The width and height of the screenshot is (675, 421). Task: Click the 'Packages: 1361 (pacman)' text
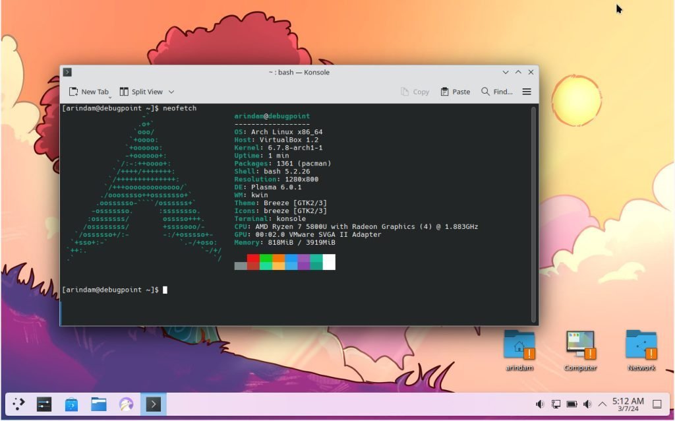click(x=282, y=163)
